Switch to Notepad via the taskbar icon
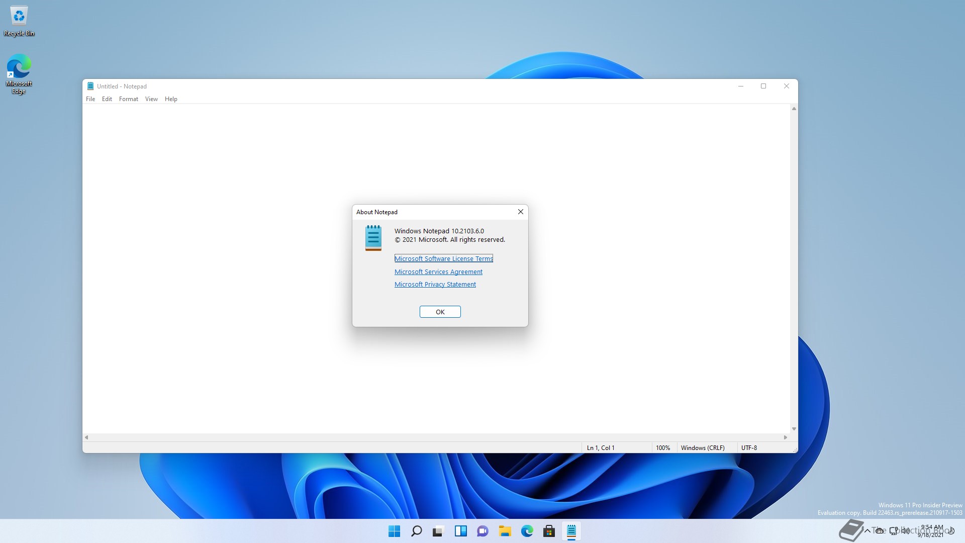Image resolution: width=965 pixels, height=543 pixels. pos(571,531)
